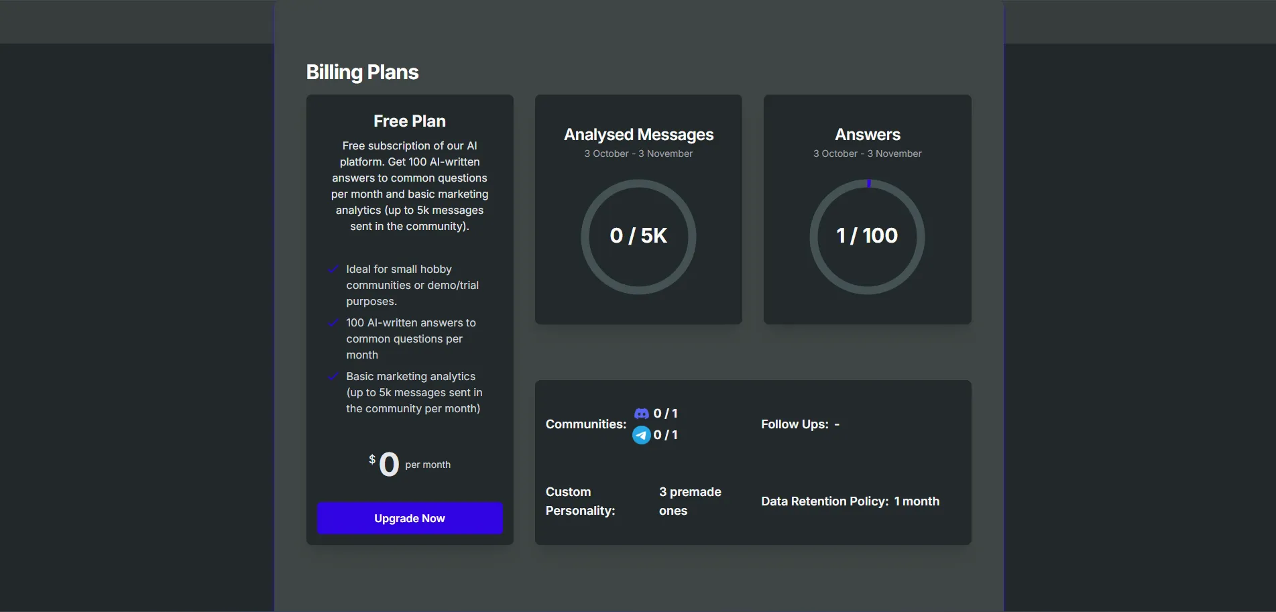Click the Answers card title
Viewport: 1276px width, 612px height.
point(867,135)
